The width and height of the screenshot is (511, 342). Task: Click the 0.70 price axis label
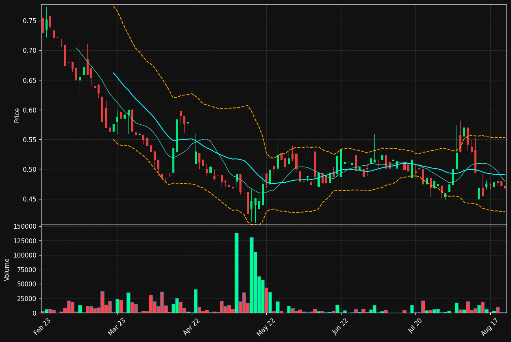point(30,50)
